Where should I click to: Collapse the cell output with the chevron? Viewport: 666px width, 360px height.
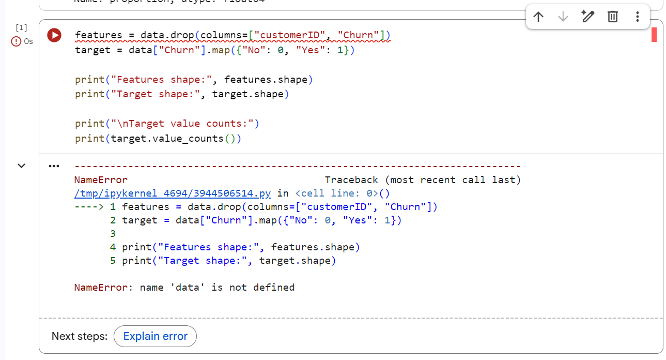coord(21,166)
